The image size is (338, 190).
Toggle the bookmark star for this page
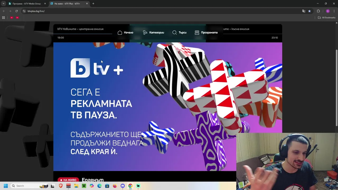(309, 11)
